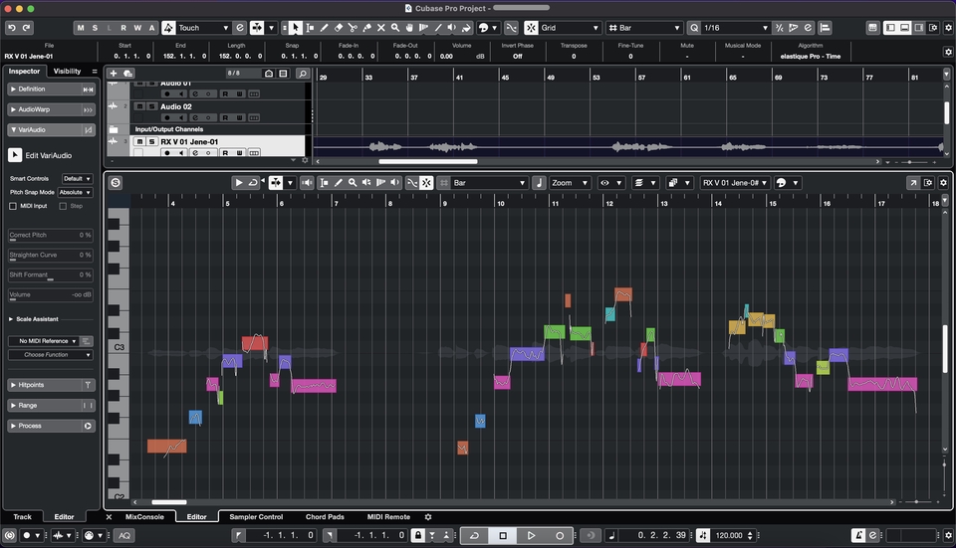The width and height of the screenshot is (956, 548).
Task: Click the transport Play button
Action: point(531,535)
